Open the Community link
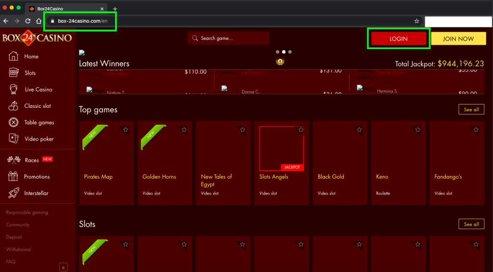The height and width of the screenshot is (272, 493). (x=18, y=224)
